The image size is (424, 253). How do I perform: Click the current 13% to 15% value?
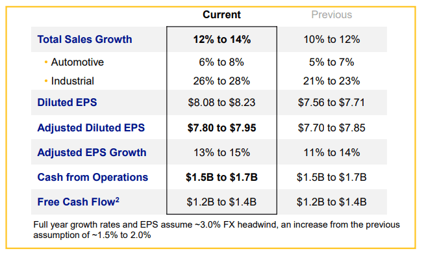coord(221,152)
